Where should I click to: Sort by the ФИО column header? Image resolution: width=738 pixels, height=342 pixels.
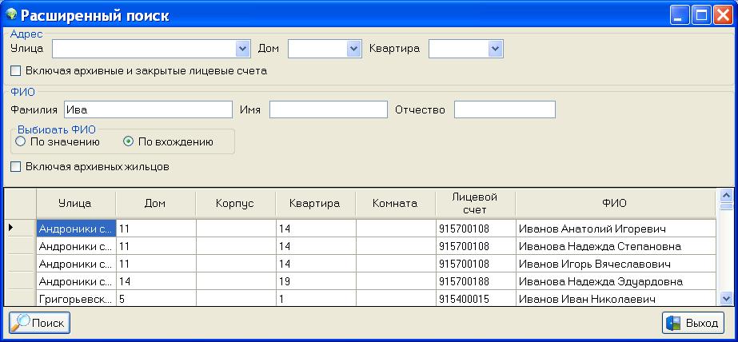click(x=614, y=203)
